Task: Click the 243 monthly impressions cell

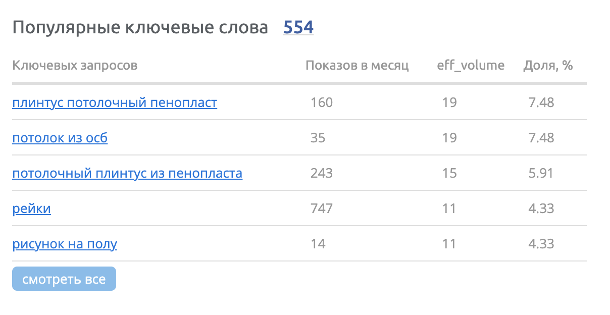Action: tap(322, 174)
